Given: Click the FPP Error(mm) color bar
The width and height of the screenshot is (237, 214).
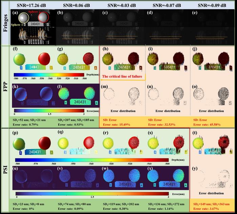Looking at the screenshot, I should tap(49, 110).
